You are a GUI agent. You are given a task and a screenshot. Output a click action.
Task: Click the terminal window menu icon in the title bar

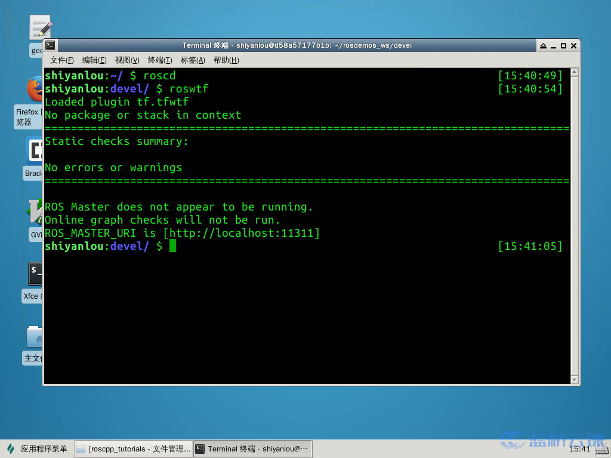click(50, 45)
